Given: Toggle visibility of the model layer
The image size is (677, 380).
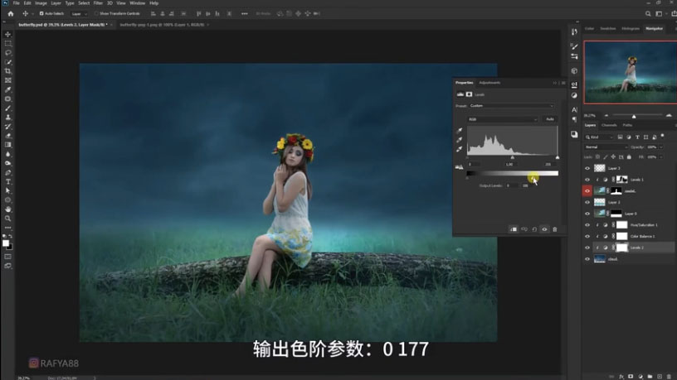Looking at the screenshot, I should point(587,191).
